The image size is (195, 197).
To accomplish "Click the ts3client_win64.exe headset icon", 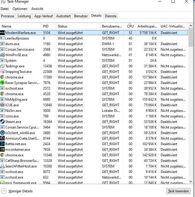I will point(2,133).
